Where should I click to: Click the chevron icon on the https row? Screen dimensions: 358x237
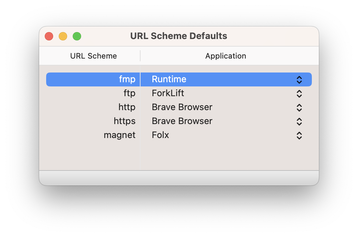[299, 121]
